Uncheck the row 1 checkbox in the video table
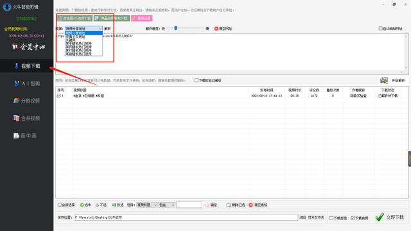The image size is (411, 231). click(58, 96)
